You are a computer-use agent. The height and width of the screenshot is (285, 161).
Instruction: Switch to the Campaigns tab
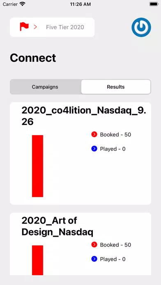coord(45,87)
